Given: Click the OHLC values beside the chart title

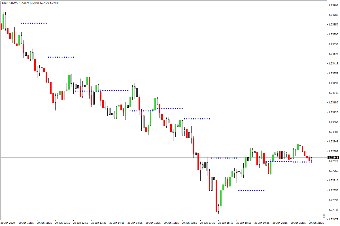Looking at the screenshot, I should pos(39,3).
